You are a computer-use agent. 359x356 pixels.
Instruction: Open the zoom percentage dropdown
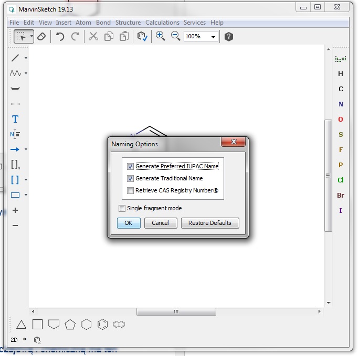point(213,37)
